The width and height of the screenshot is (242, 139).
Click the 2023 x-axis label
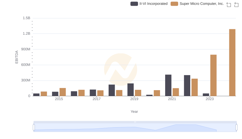point(210,99)
